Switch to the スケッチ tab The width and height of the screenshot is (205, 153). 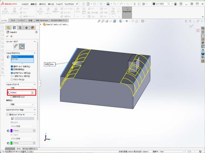pyautogui.click(x=13, y=20)
